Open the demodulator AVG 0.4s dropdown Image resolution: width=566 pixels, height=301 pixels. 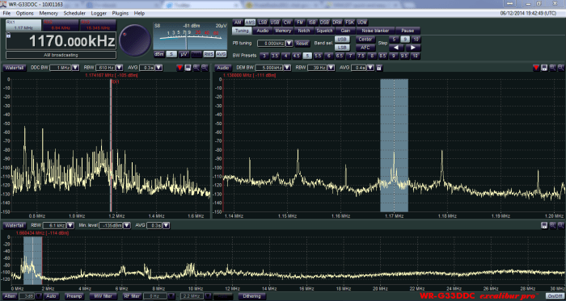(370, 68)
